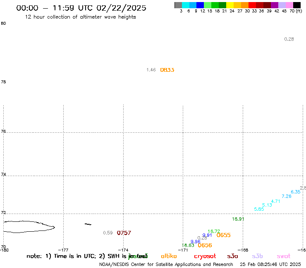Select the 16.72 wave height value

(x=214, y=231)
